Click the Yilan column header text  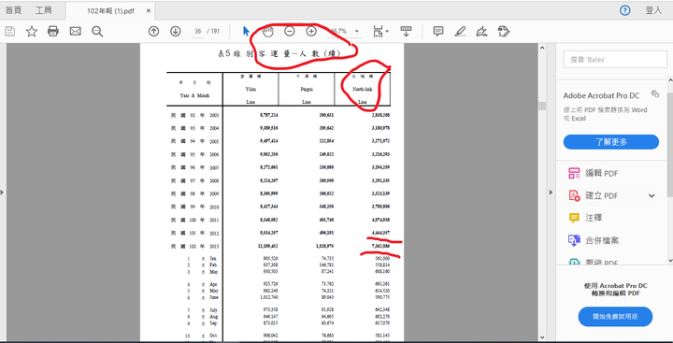(x=251, y=90)
